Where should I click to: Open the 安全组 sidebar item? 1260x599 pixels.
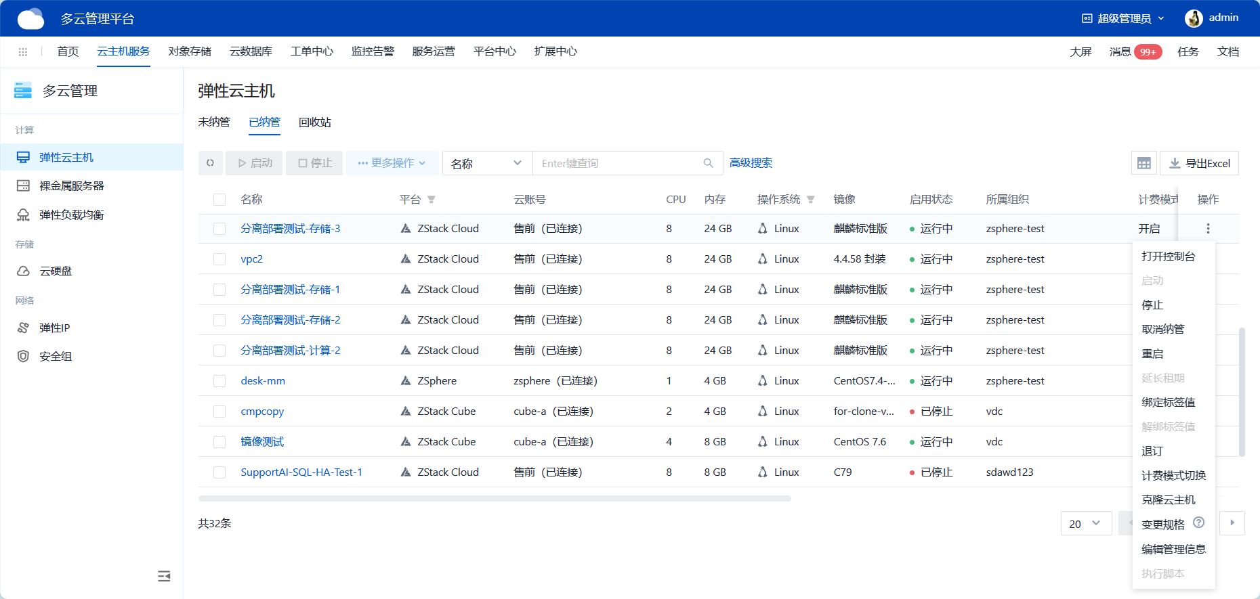pyautogui.click(x=91, y=356)
